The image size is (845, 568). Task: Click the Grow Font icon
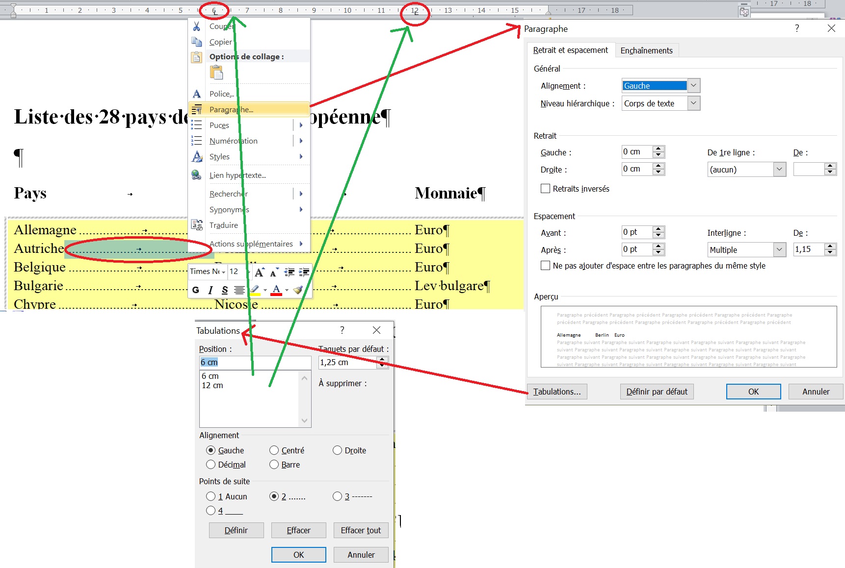pos(259,272)
